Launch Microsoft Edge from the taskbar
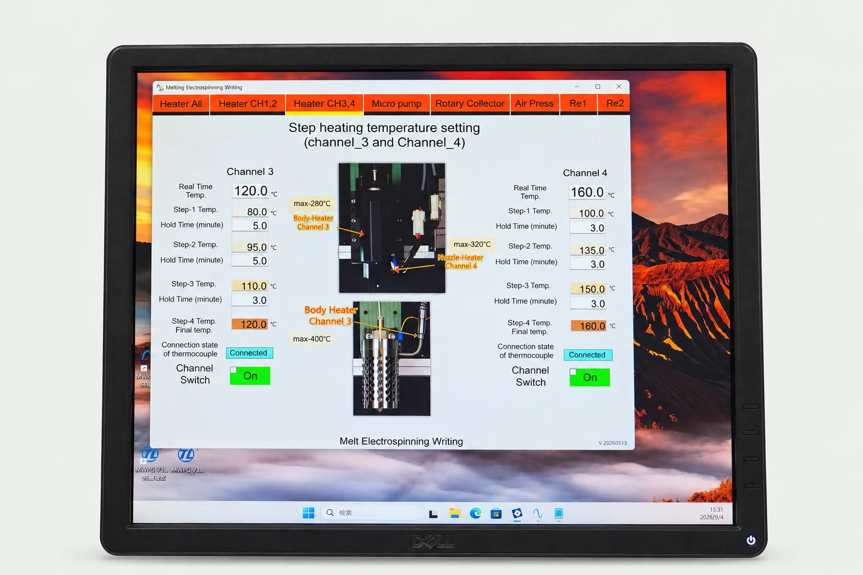 [475, 513]
